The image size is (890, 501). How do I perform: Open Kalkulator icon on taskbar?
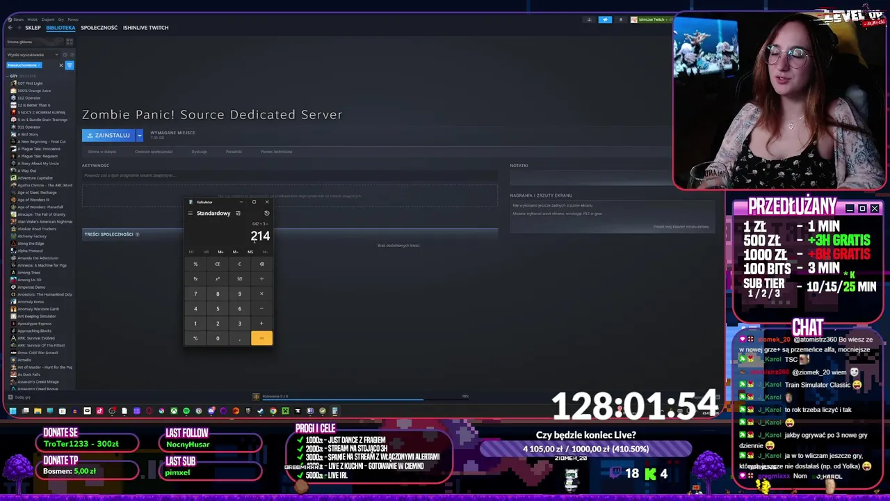point(334,411)
